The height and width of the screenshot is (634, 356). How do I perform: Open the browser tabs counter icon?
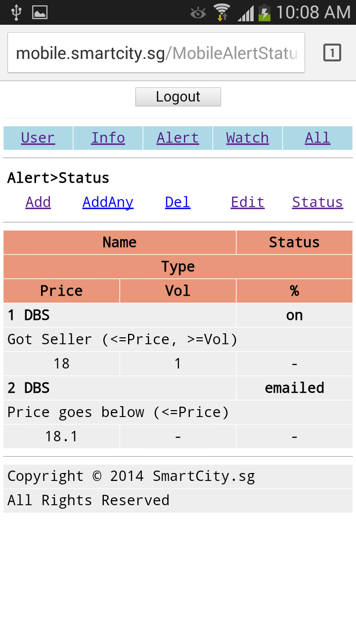pyautogui.click(x=332, y=53)
